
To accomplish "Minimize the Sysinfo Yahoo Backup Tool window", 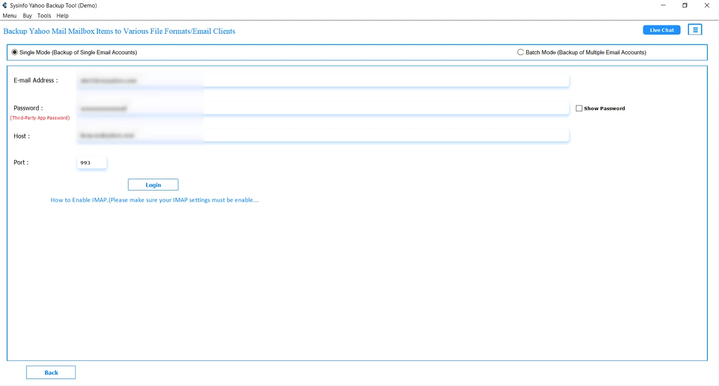I will coord(663,6).
